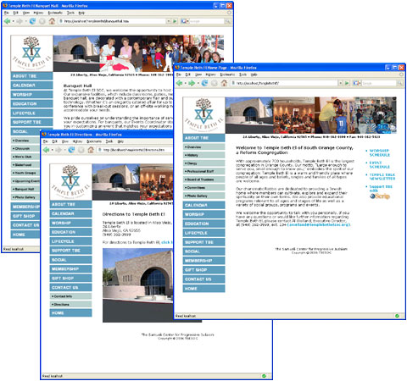Click HOME nav button in Banquet Hall window
Screen dimensions: 407x381
25,235
